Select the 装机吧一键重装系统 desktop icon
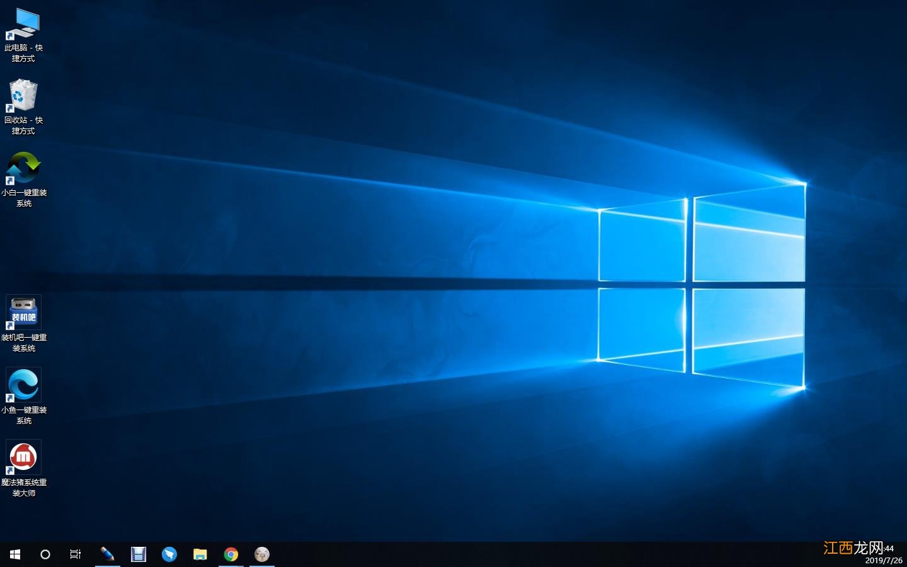907x567 pixels. point(24,324)
